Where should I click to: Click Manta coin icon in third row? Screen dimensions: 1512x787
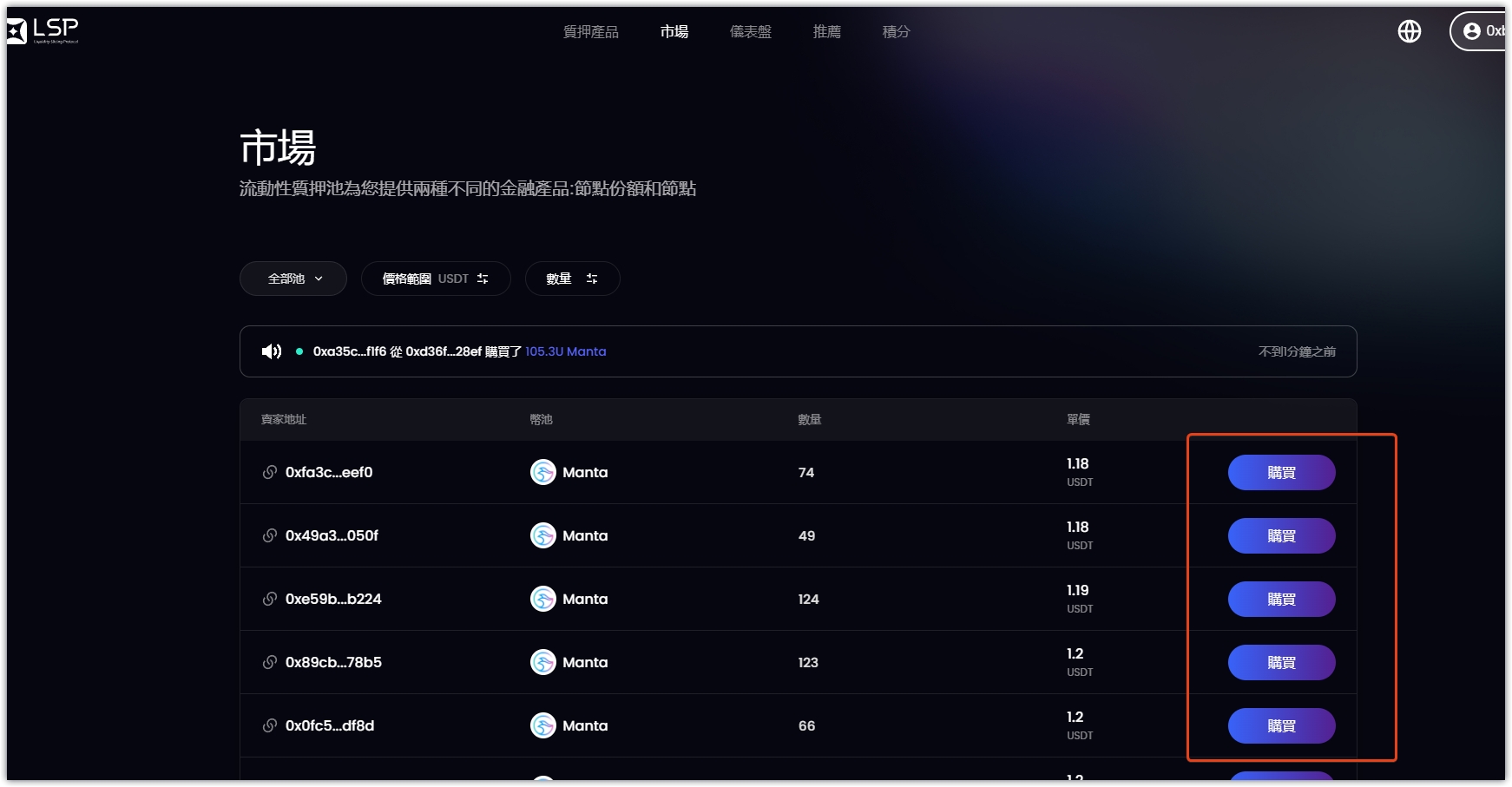coord(543,599)
